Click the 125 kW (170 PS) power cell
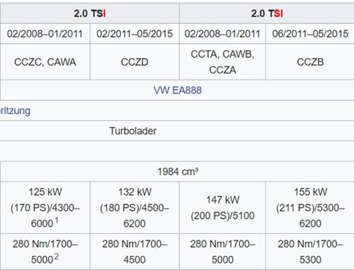 45,208
